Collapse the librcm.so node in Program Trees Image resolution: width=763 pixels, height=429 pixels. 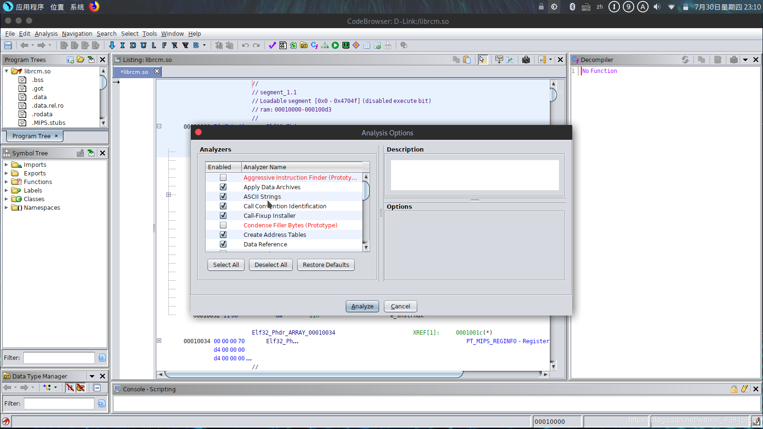(x=6, y=71)
